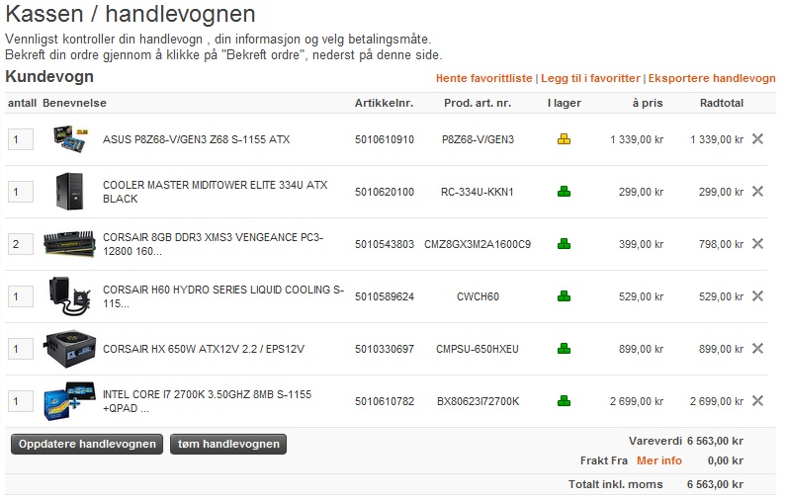Image resolution: width=786 pixels, height=500 pixels.
Task: Click Benevnelse column header
Action: [75, 103]
